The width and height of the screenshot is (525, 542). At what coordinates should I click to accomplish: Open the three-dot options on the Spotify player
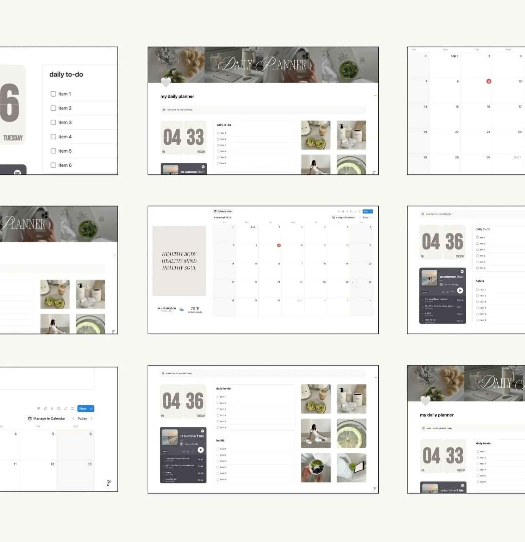[x=193, y=451]
